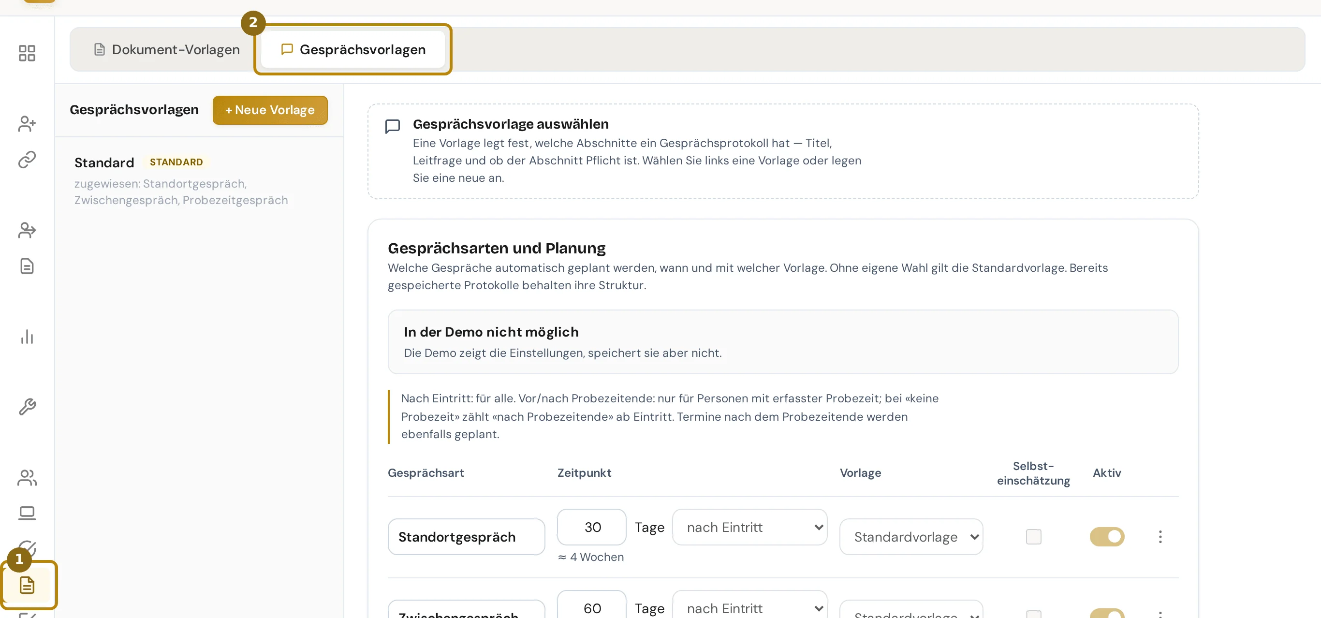Disable the Aktiv switch for Standortgespräch
Image resolution: width=1321 pixels, height=618 pixels.
coord(1107,537)
